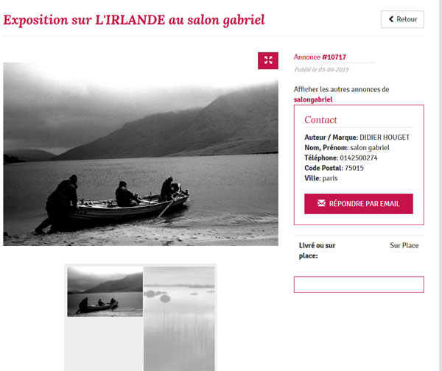The height and width of the screenshot is (371, 442).
Task: Click the page title about L'IRLANDE exhibition
Action: click(134, 21)
